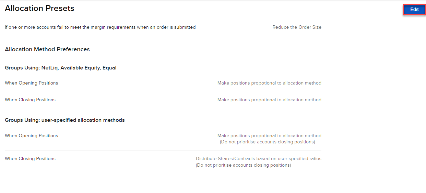Click When Closing Positions under NetLiq group

point(30,100)
